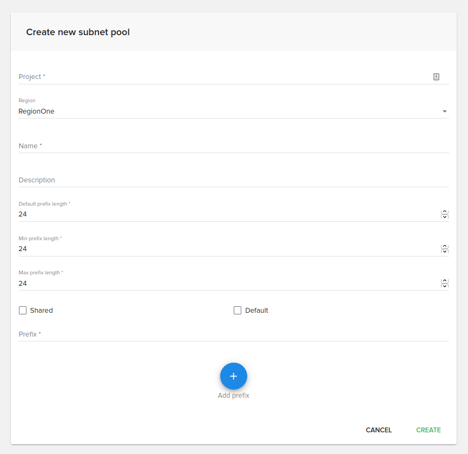Open the project picker icon
This screenshot has width=468, height=454.
pos(436,77)
